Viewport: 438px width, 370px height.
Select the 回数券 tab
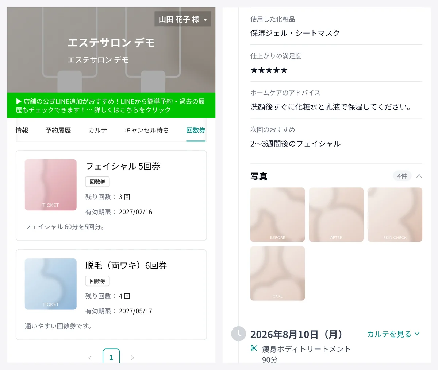(x=196, y=130)
